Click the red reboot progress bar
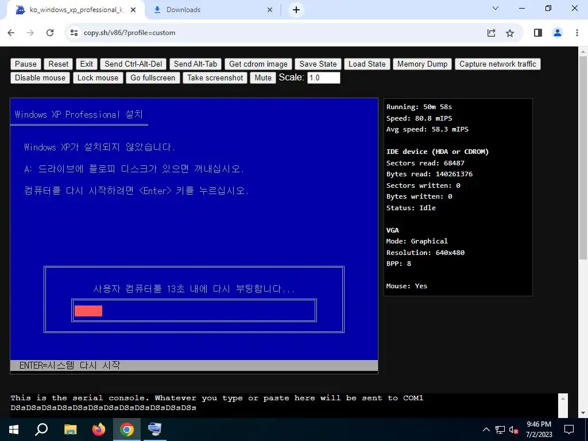Image resolution: width=588 pixels, height=441 pixels. tap(88, 311)
